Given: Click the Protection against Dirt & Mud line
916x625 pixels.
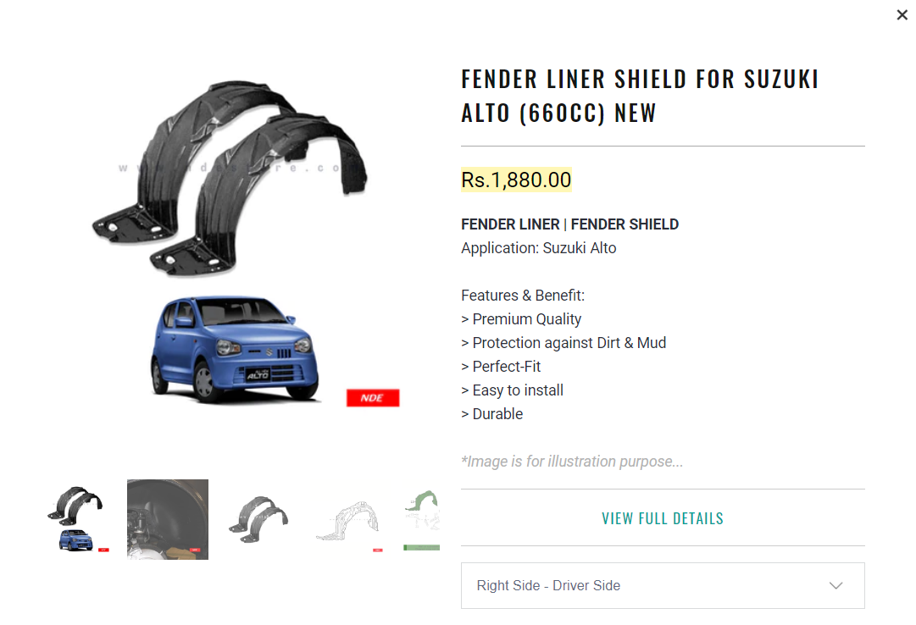Looking at the screenshot, I should [563, 343].
